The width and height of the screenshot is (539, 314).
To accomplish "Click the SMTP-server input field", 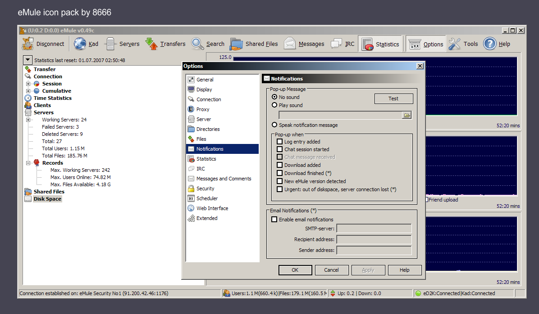I will tap(374, 228).
